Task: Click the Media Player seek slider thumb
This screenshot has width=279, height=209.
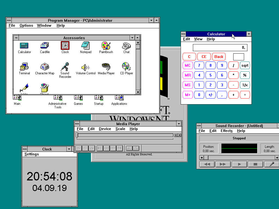Action: coord(77,135)
